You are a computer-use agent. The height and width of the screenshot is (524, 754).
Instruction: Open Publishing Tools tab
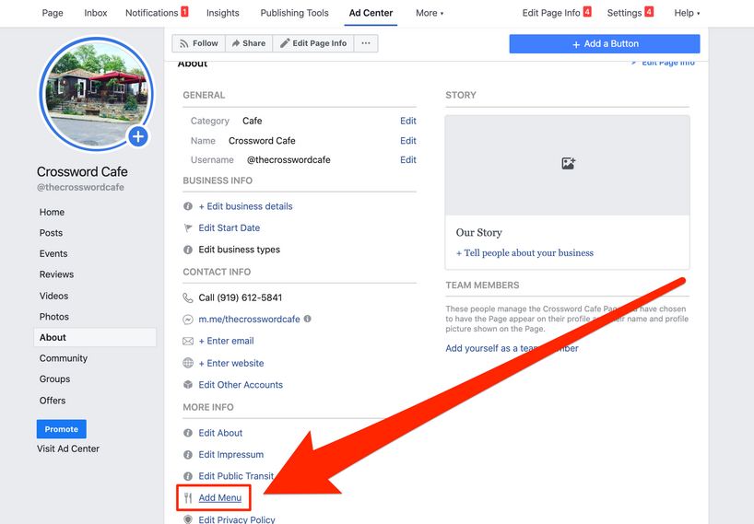294,13
